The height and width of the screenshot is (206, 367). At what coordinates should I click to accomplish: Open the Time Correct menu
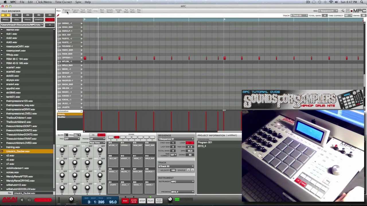[x=63, y=2]
